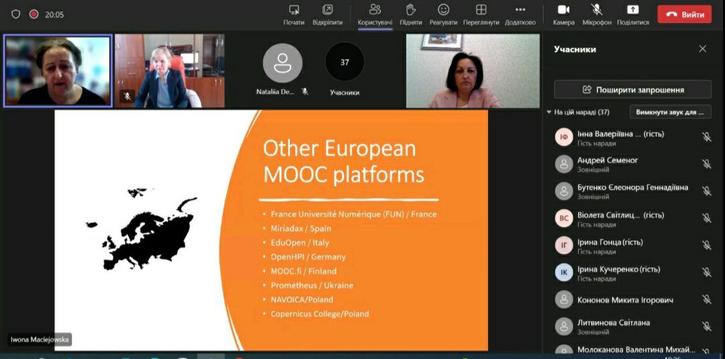The width and height of the screenshot is (725, 359).
Task: Click the shared slide with MOOC platforms
Action: tap(271, 230)
